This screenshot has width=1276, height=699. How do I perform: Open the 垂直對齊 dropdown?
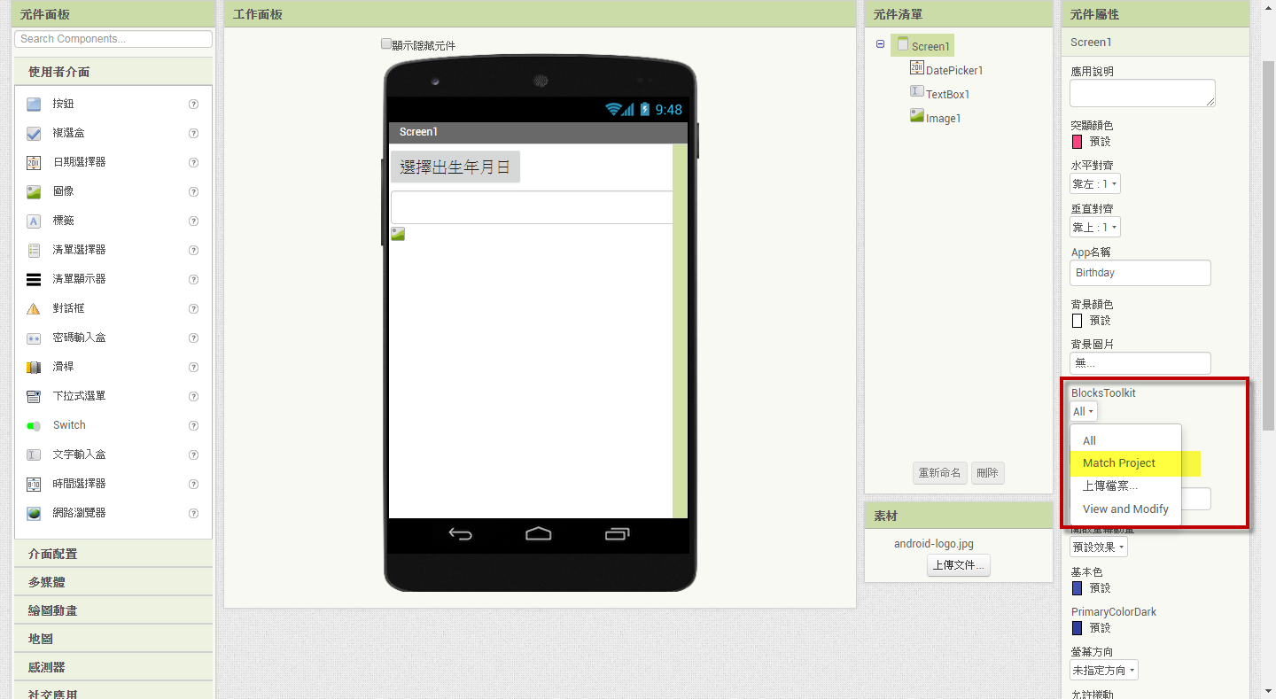(1095, 228)
